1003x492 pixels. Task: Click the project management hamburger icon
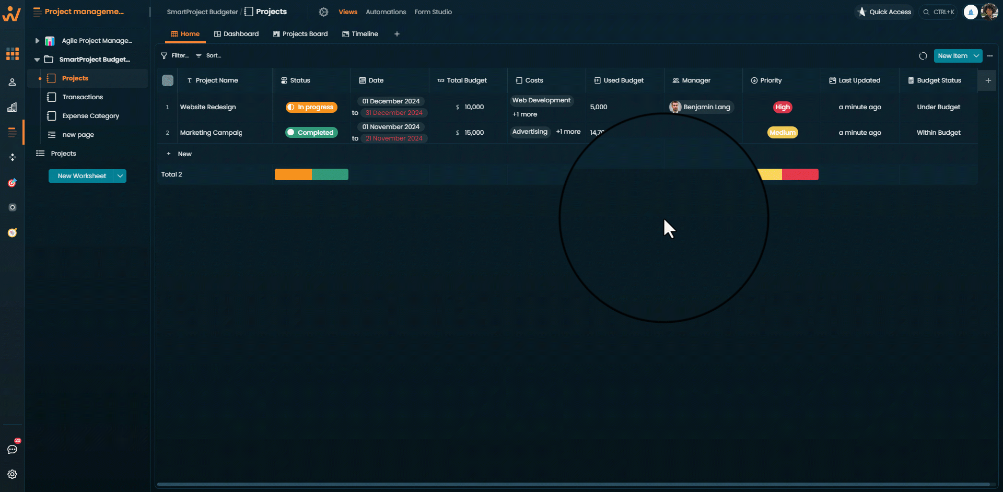37,11
